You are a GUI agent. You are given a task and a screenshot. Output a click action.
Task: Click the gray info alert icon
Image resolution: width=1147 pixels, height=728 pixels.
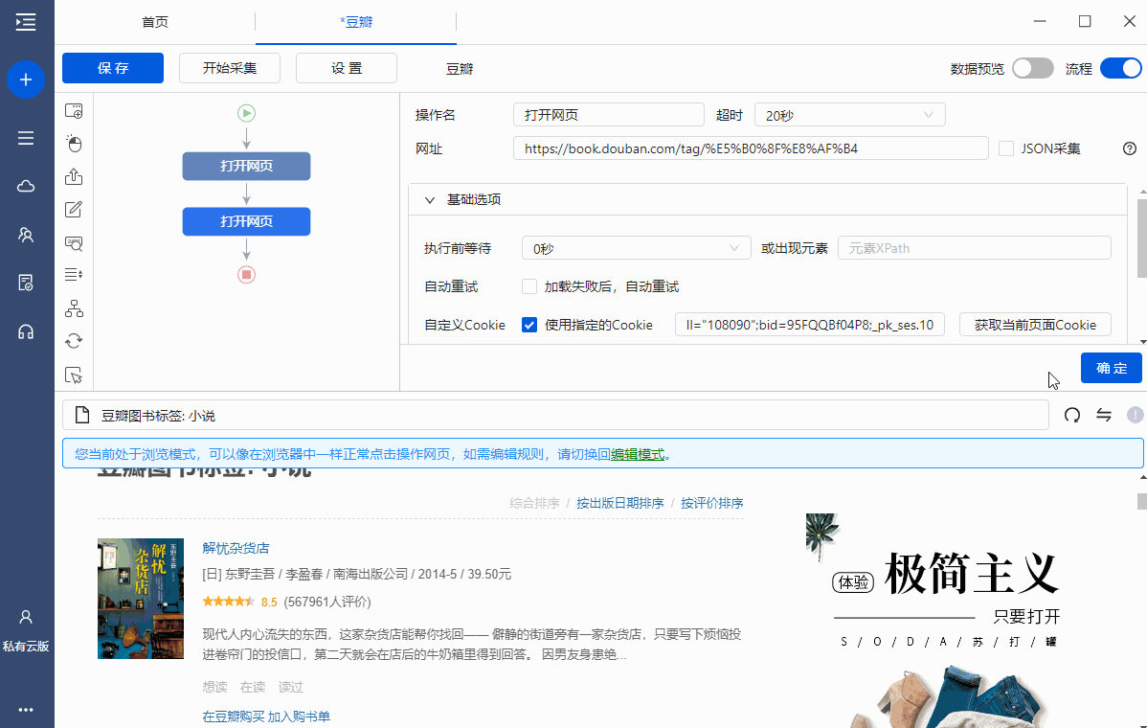pyautogui.click(x=1136, y=416)
